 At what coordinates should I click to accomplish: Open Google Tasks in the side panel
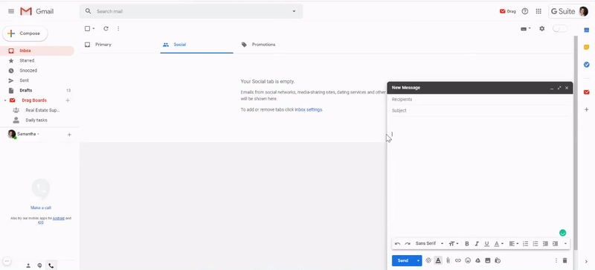tap(586, 65)
